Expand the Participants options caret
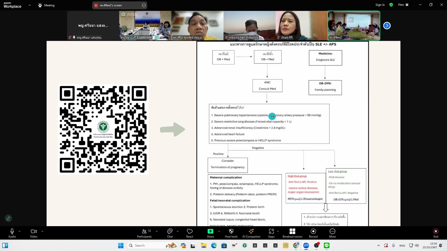 157,231
